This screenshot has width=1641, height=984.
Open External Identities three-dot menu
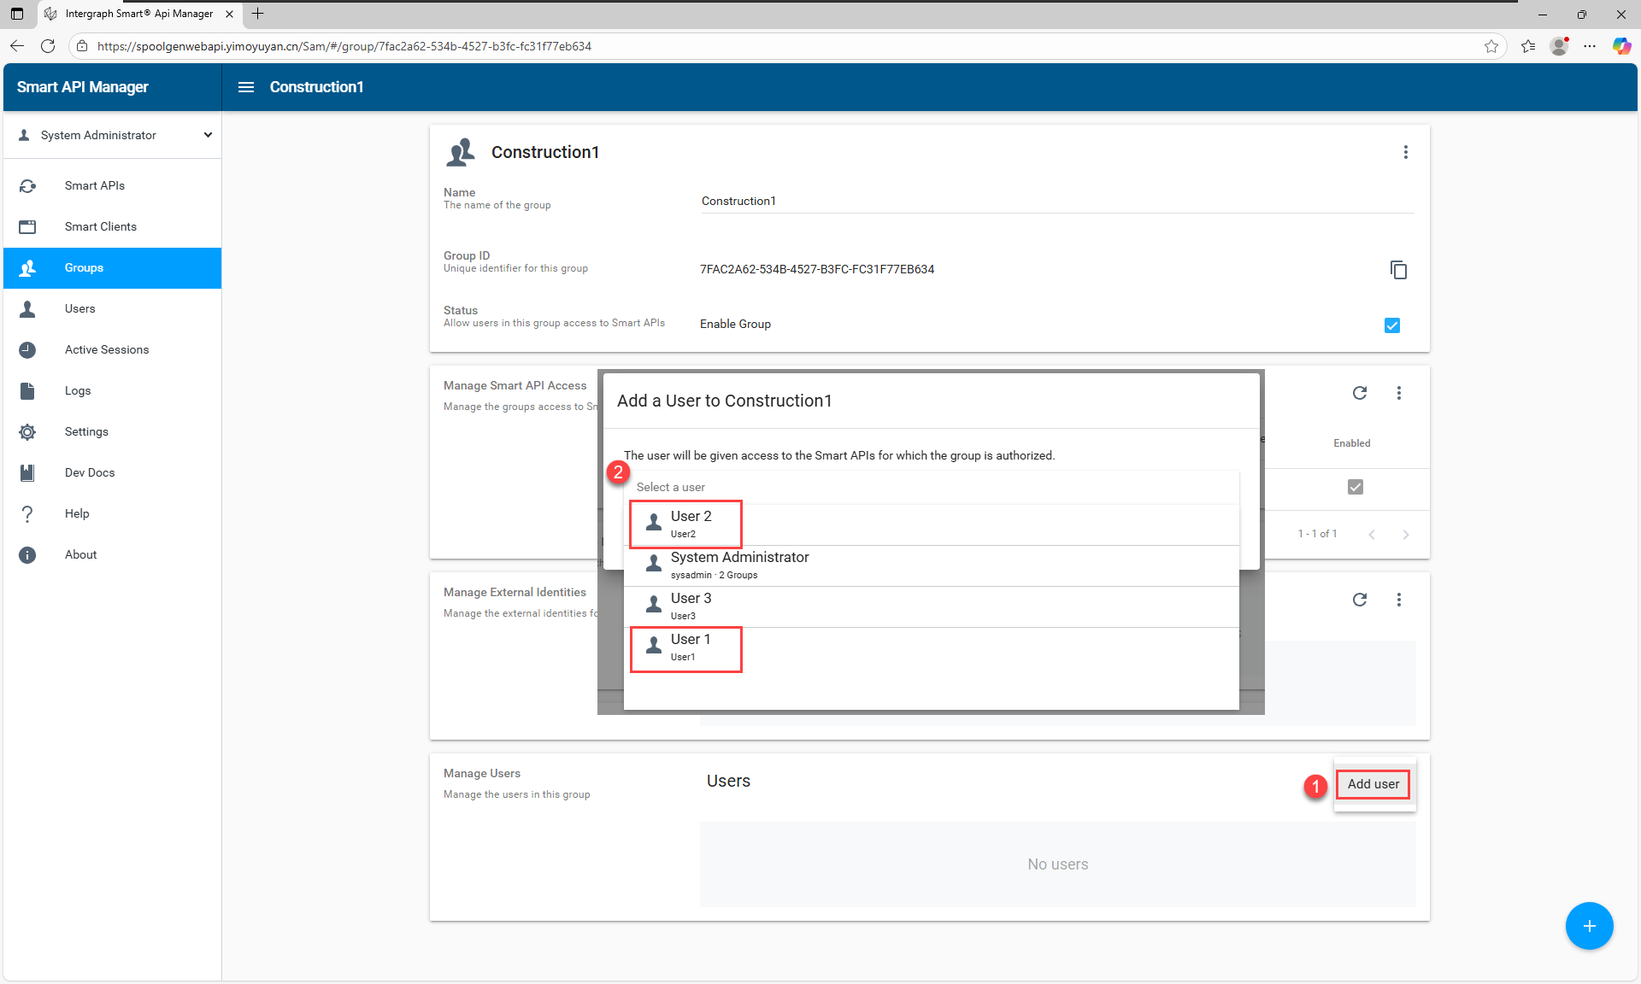tap(1398, 600)
